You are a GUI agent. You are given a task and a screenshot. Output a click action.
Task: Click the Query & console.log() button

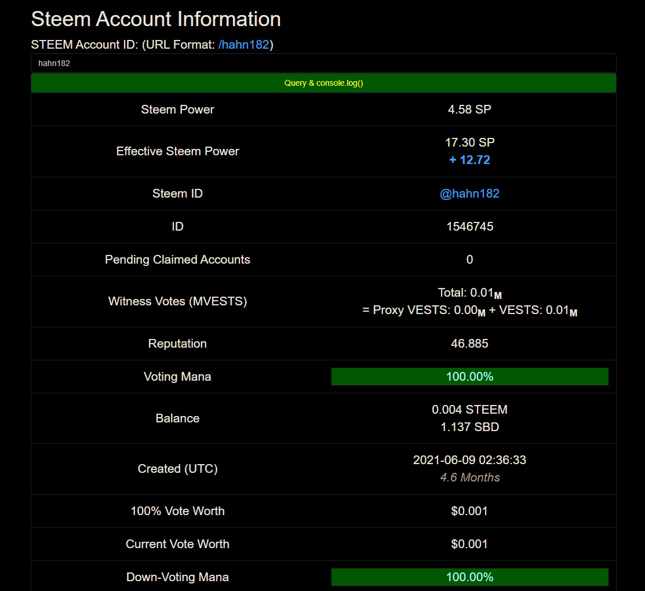(x=323, y=83)
